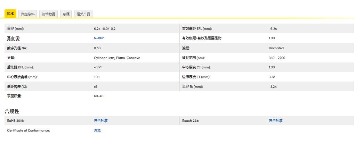Image resolution: width=355 pixels, height=144 pixels.
Task: Show the 相关产品 tab
Action: tap(83, 14)
